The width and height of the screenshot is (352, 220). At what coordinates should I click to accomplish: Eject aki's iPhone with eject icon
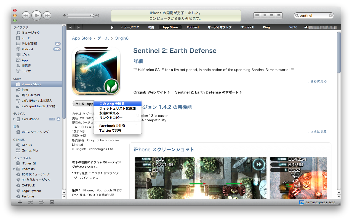tap(58, 119)
